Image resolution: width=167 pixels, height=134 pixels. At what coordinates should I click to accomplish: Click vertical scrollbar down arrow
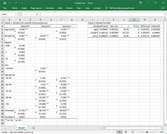pyautogui.click(x=165, y=125)
